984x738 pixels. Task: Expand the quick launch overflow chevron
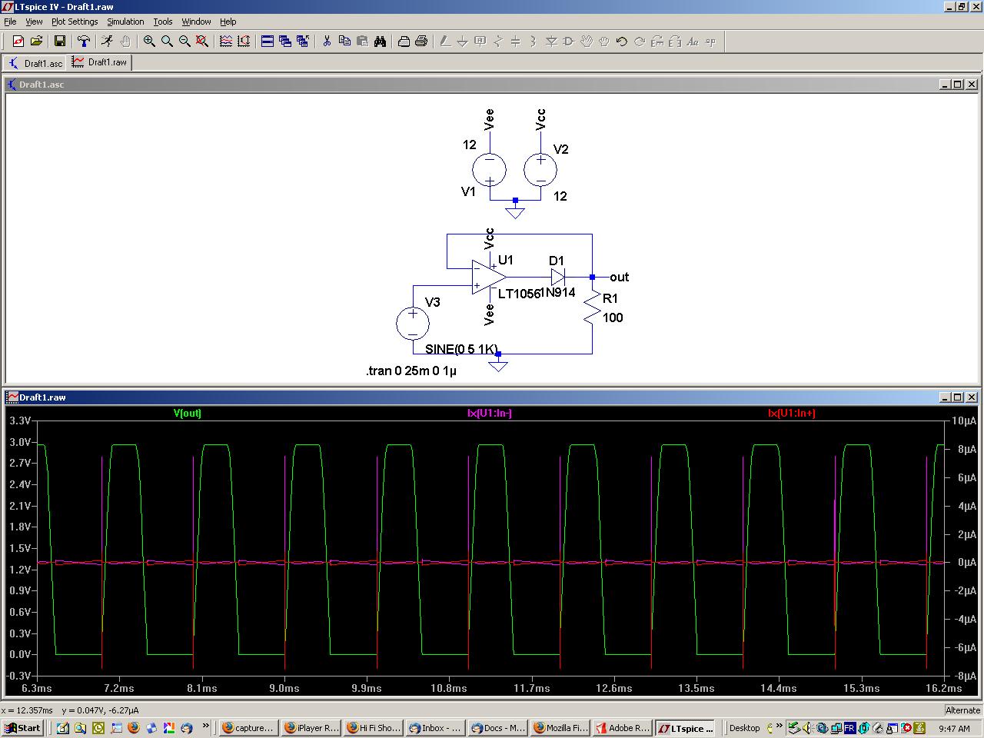(206, 726)
